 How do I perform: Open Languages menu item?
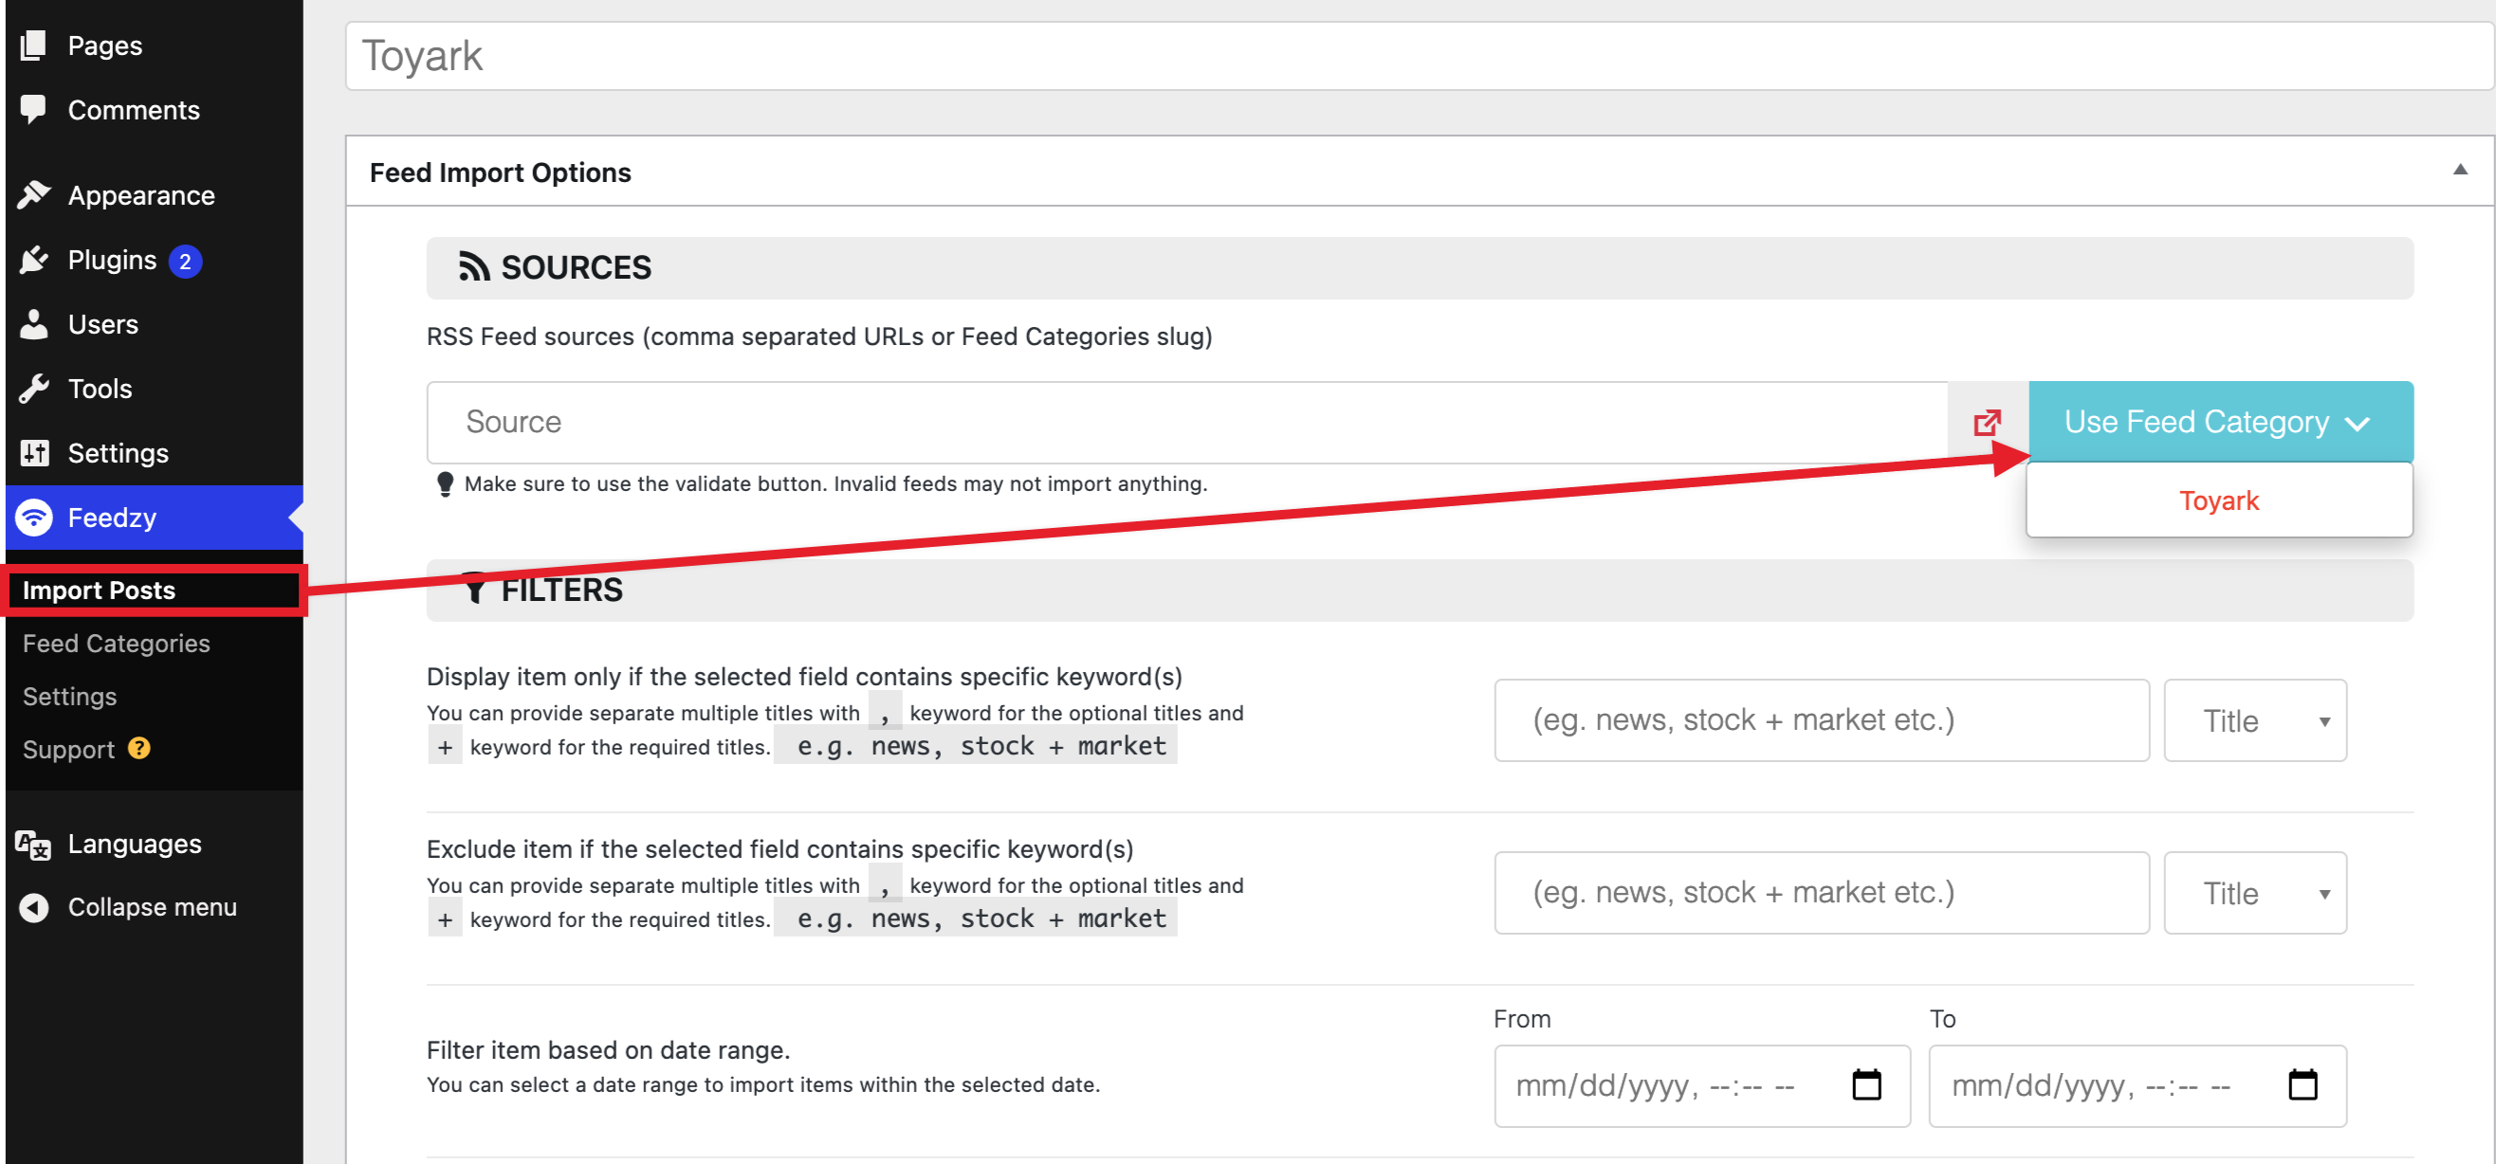[135, 844]
